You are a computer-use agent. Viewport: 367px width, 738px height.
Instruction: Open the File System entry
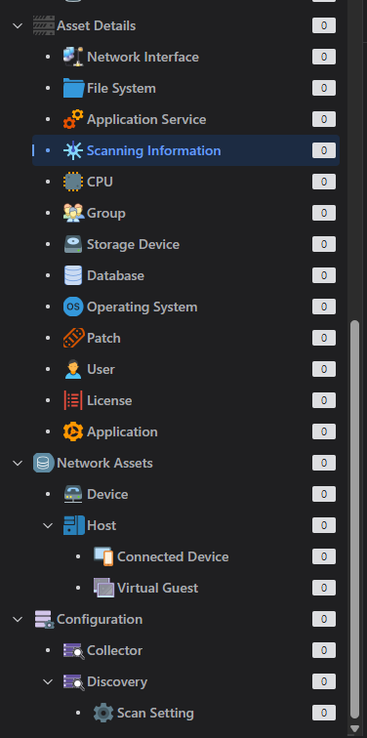[x=185, y=88]
